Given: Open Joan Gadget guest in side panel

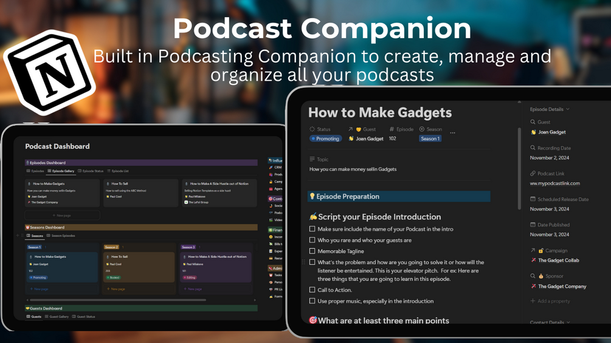Looking at the screenshot, I should click(548, 132).
